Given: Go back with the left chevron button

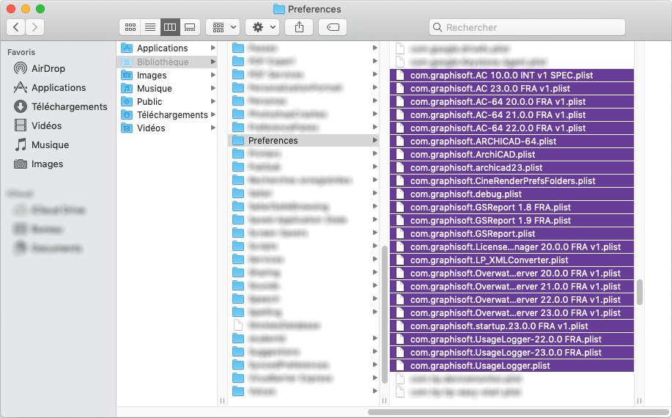Looking at the screenshot, I should click(x=16, y=27).
